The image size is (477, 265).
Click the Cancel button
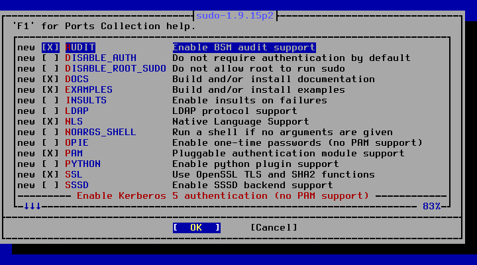click(x=274, y=228)
